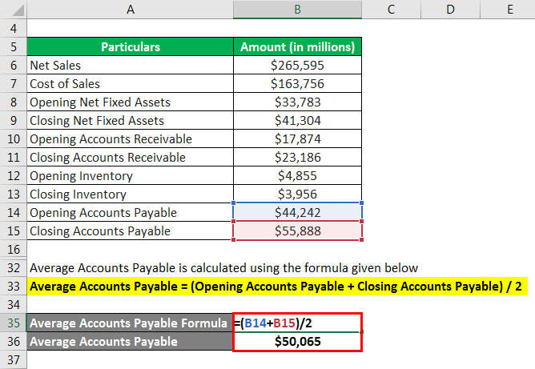Click the Amount (in millions) header cell
The width and height of the screenshot is (535, 369).
point(297,46)
